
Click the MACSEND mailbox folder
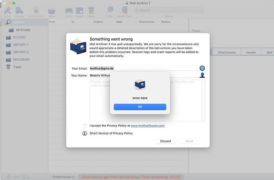18,59
